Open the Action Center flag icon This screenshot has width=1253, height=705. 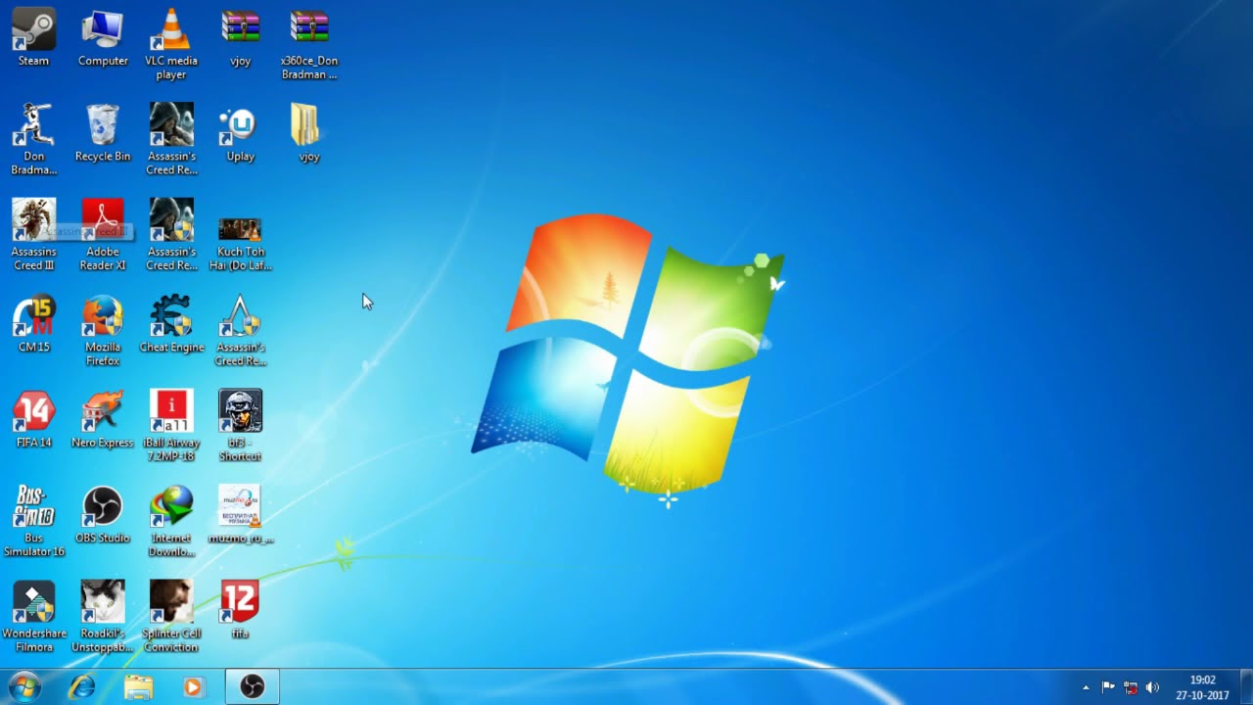pyautogui.click(x=1108, y=687)
